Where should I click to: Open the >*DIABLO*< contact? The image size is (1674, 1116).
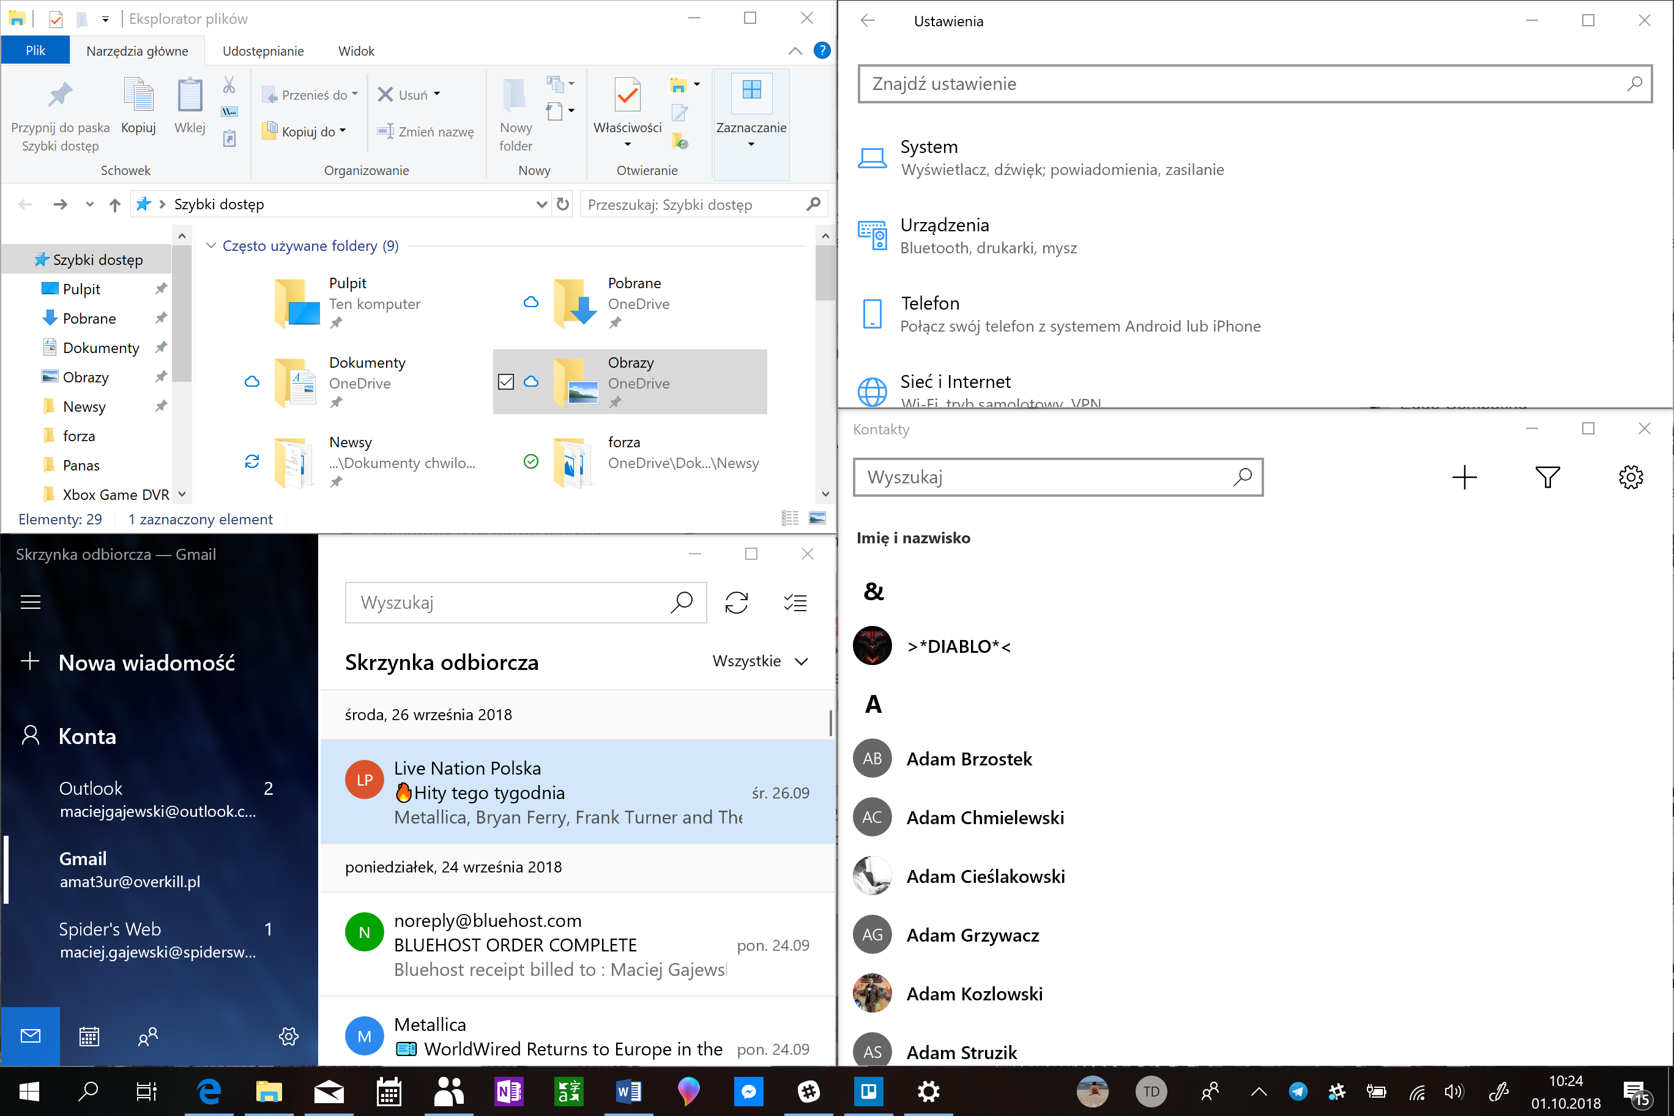tap(958, 646)
